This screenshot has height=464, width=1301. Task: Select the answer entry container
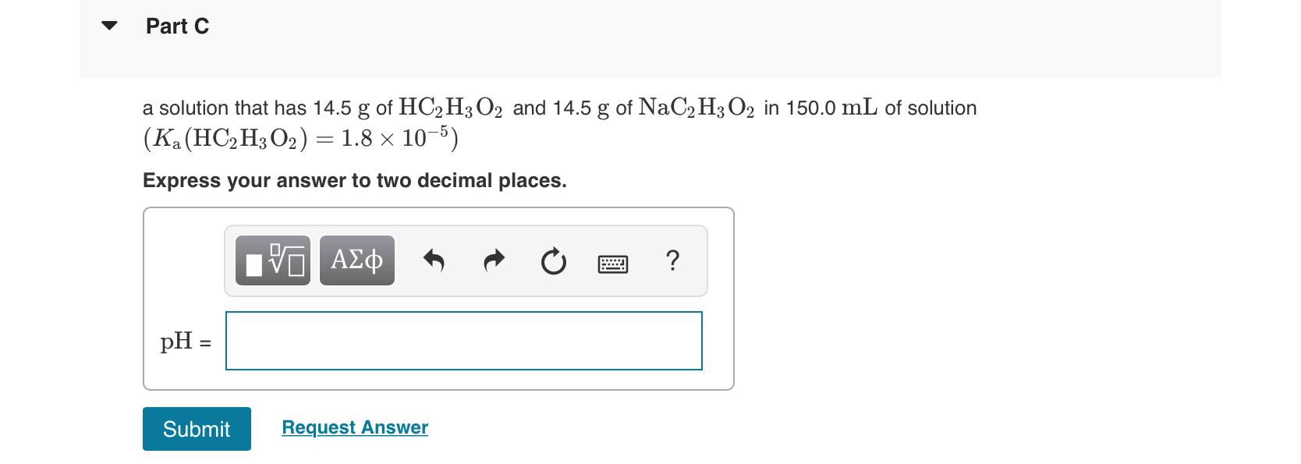(438, 298)
